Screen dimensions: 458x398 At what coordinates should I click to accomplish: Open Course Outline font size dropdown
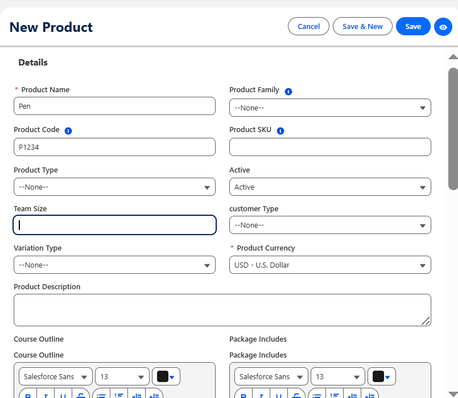coord(122,377)
